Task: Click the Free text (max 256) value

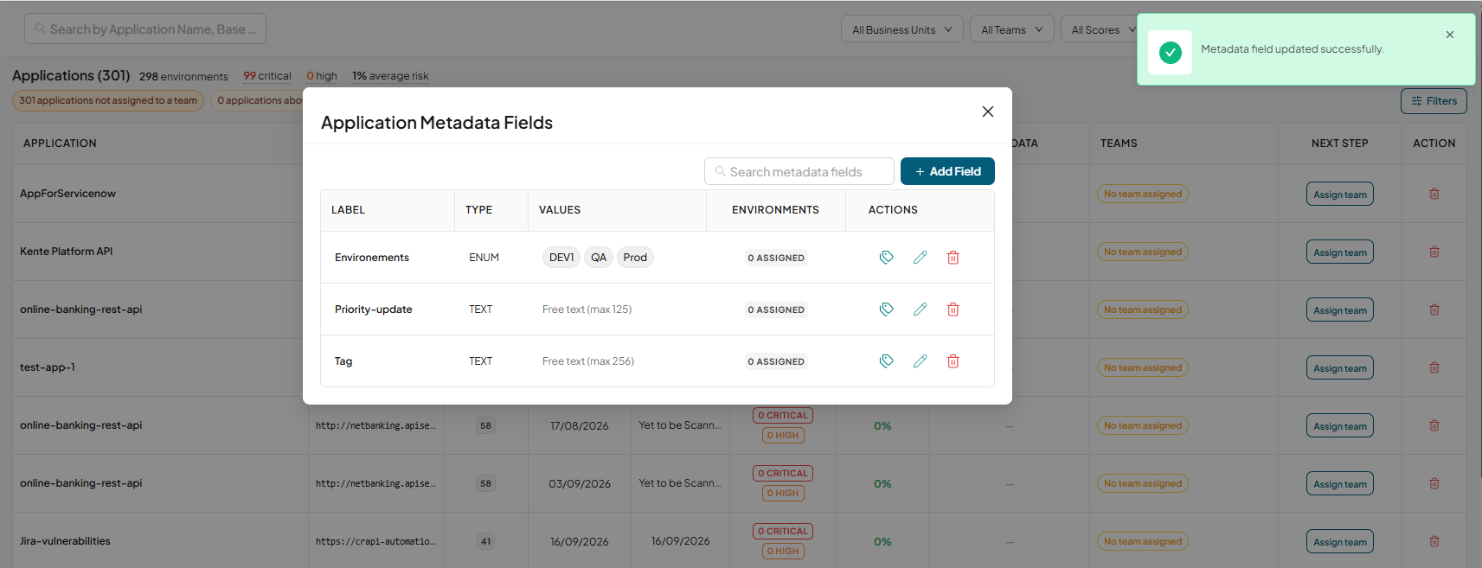Action: pyautogui.click(x=588, y=361)
